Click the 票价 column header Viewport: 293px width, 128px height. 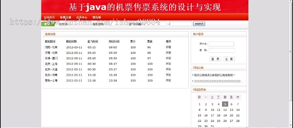(133, 41)
